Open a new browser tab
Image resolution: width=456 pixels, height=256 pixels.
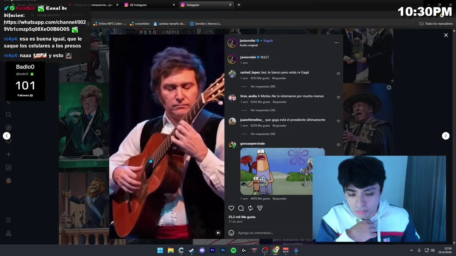click(x=239, y=5)
